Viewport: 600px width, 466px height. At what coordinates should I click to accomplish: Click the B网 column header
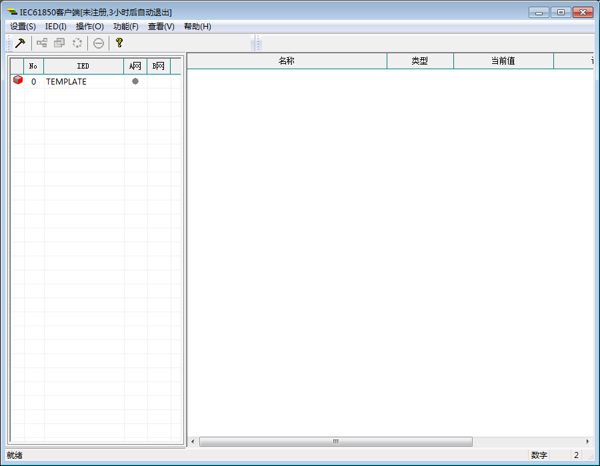[x=159, y=66]
